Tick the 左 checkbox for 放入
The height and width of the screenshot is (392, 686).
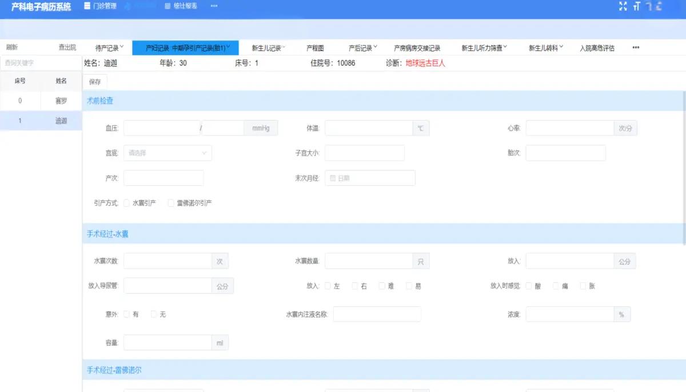tap(328, 286)
